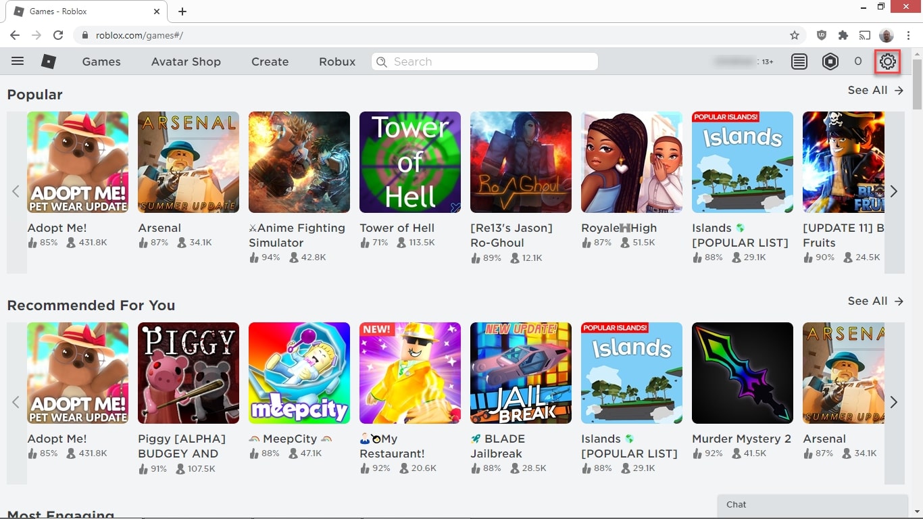Close the Games - Roblox tab

[x=156, y=11]
